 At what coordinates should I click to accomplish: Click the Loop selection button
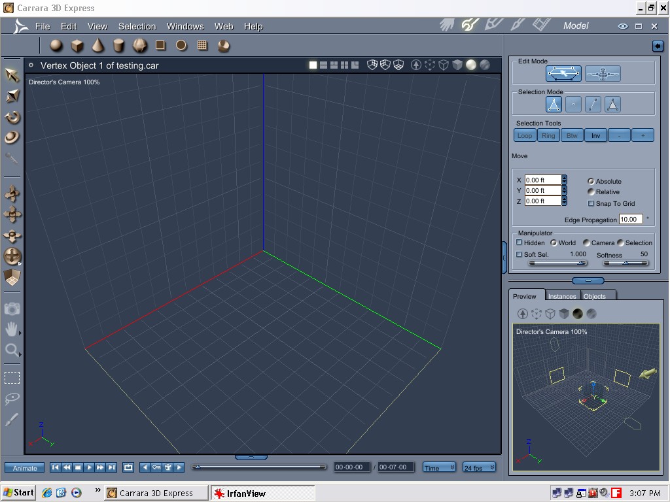pos(525,135)
